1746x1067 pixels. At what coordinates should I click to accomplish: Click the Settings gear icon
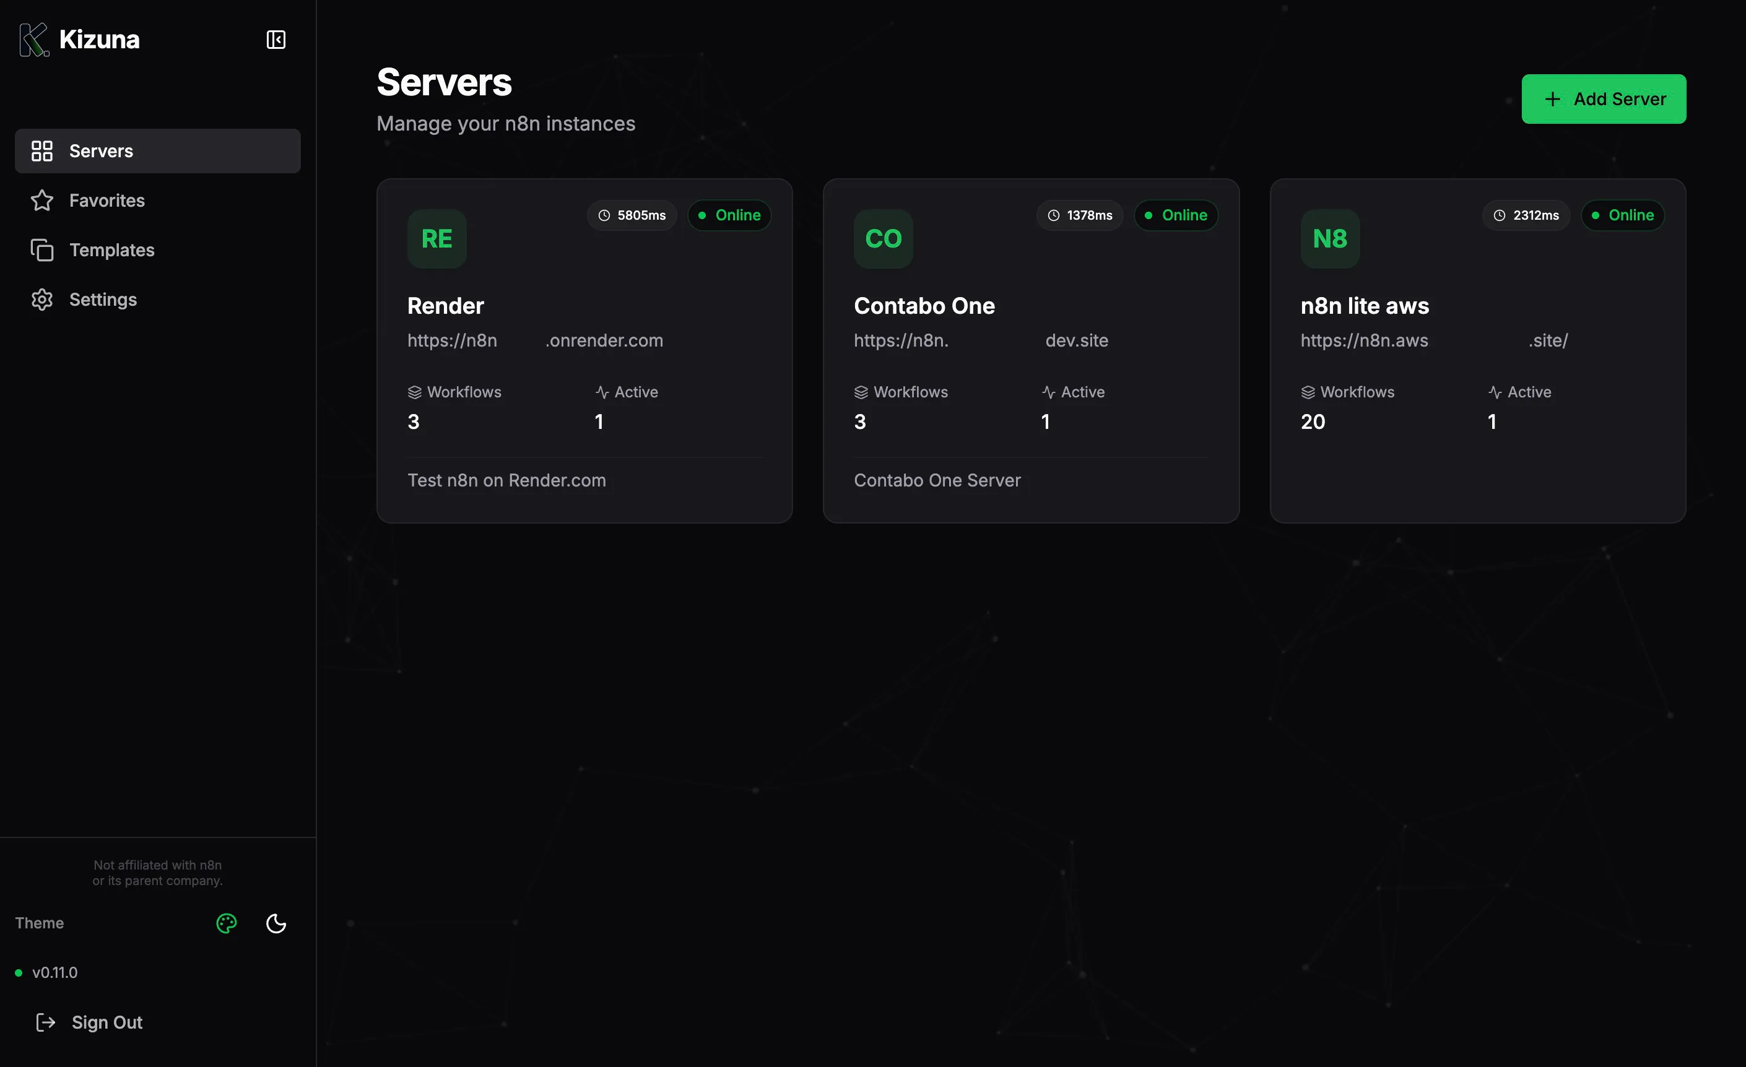pos(43,299)
